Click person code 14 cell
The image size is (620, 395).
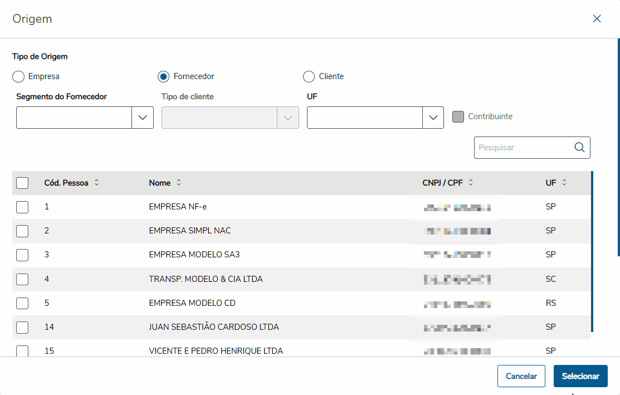coord(49,326)
